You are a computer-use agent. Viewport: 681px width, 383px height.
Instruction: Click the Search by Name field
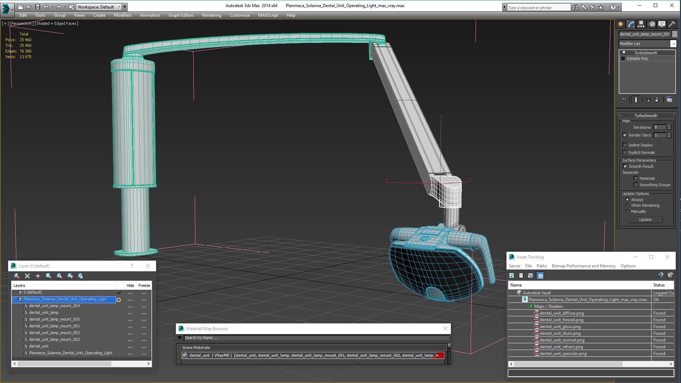tap(317, 338)
